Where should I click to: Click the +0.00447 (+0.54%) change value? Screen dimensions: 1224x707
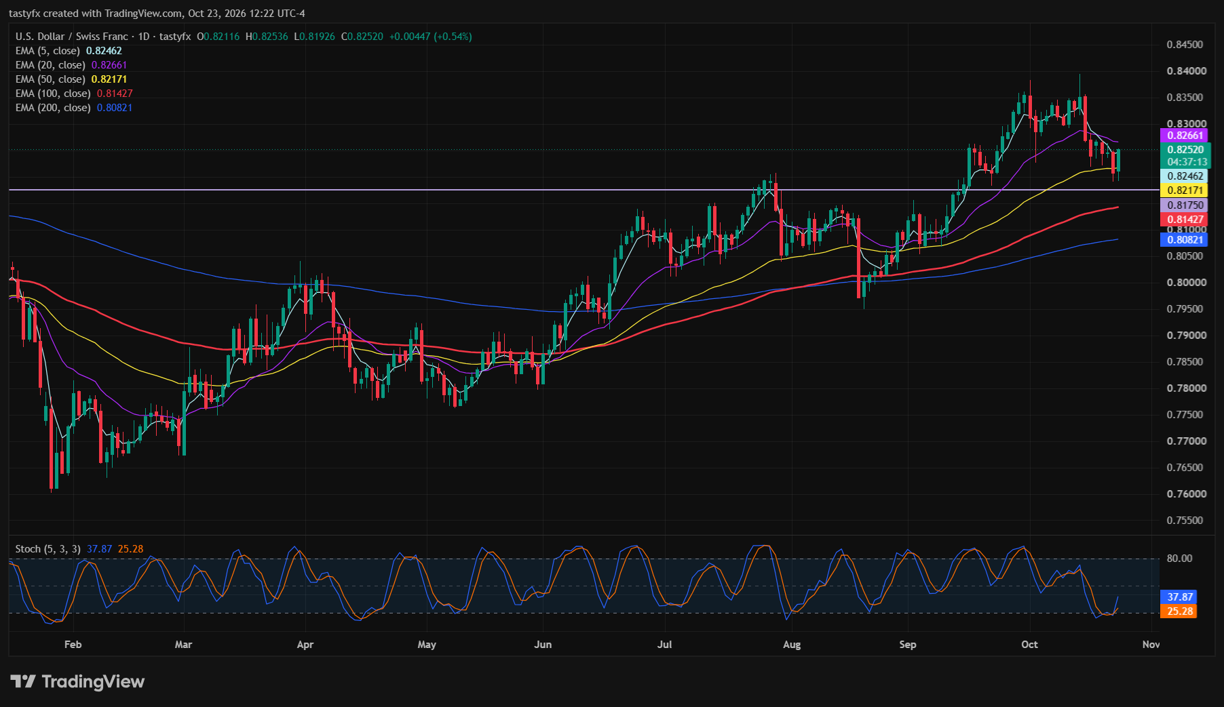pos(430,37)
